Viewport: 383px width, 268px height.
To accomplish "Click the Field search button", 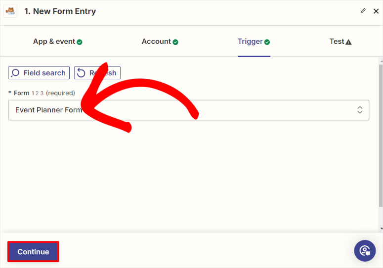I will tap(39, 73).
